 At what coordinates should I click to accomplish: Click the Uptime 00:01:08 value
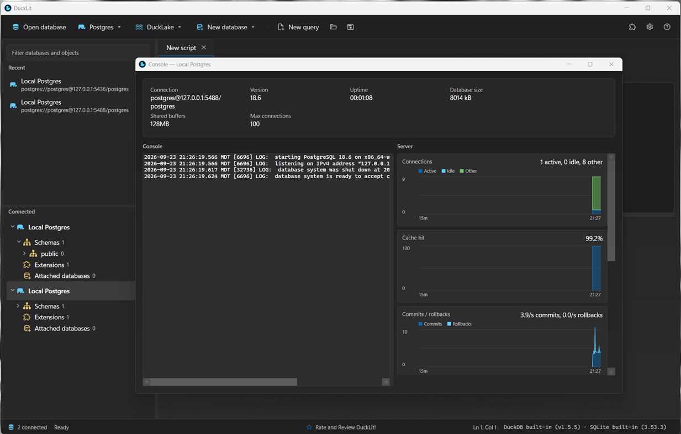(x=361, y=98)
